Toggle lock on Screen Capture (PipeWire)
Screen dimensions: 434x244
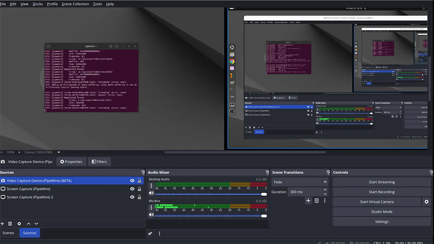pos(139,189)
